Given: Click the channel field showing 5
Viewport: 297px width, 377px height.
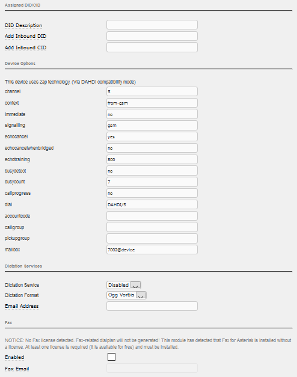Looking at the screenshot, I should pyautogui.click(x=152, y=91).
